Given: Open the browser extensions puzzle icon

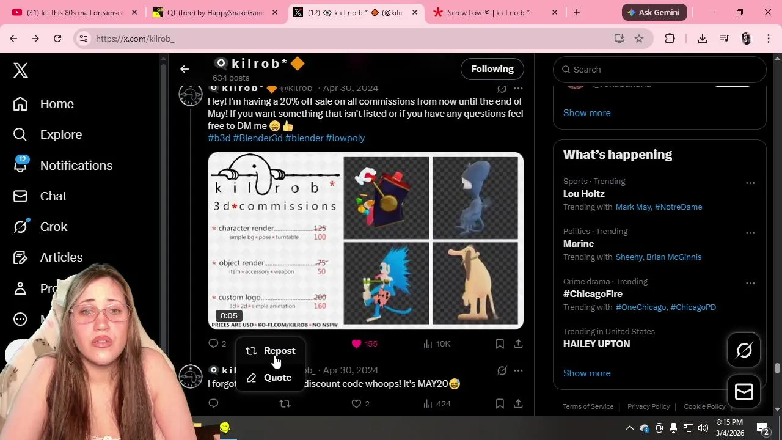Looking at the screenshot, I should 670,38.
